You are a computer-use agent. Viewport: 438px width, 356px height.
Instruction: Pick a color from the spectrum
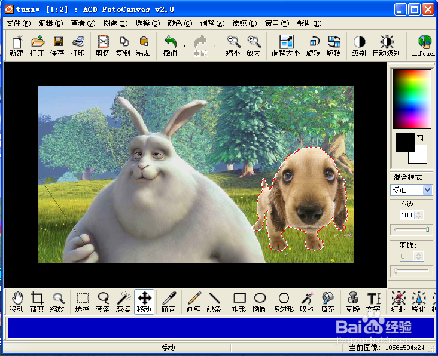coord(412,99)
